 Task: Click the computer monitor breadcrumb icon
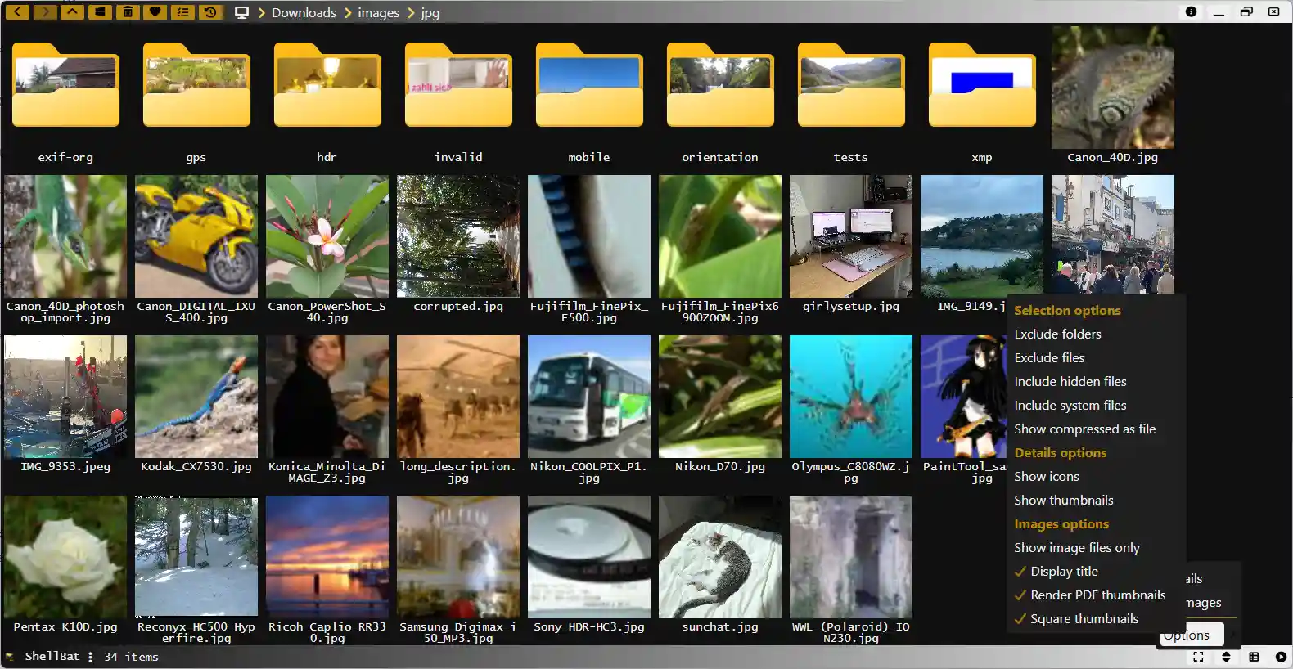(x=241, y=12)
